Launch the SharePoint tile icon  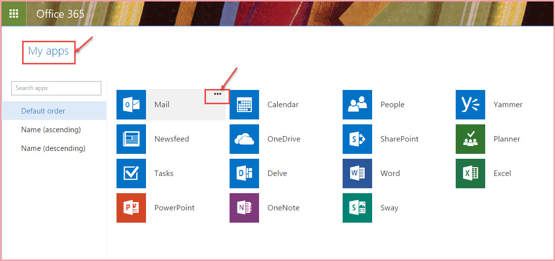point(357,139)
